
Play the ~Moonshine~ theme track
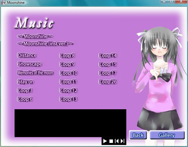click(x=35, y=36)
